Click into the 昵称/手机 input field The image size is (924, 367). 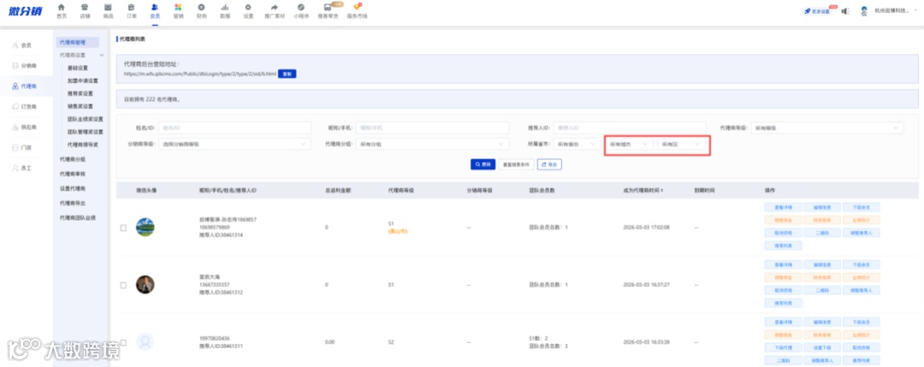[x=432, y=127]
